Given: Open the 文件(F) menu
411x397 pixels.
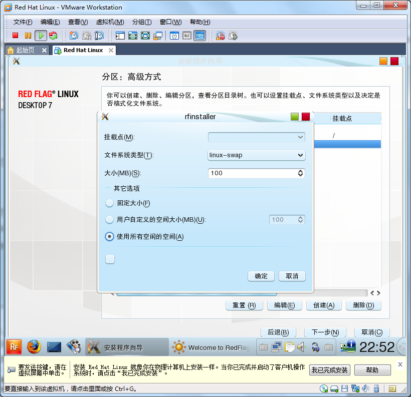Looking at the screenshot, I should tap(23, 22).
